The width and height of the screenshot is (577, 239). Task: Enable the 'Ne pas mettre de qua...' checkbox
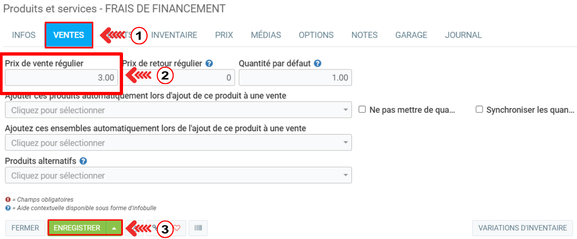(362, 109)
